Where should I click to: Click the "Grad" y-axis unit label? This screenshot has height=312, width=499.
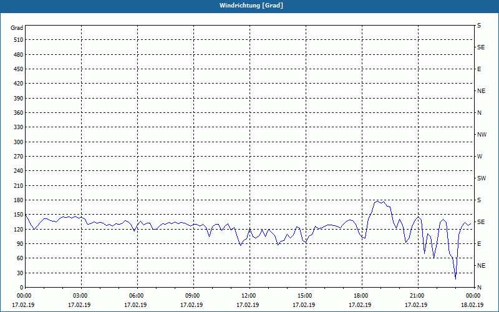pyautogui.click(x=17, y=28)
